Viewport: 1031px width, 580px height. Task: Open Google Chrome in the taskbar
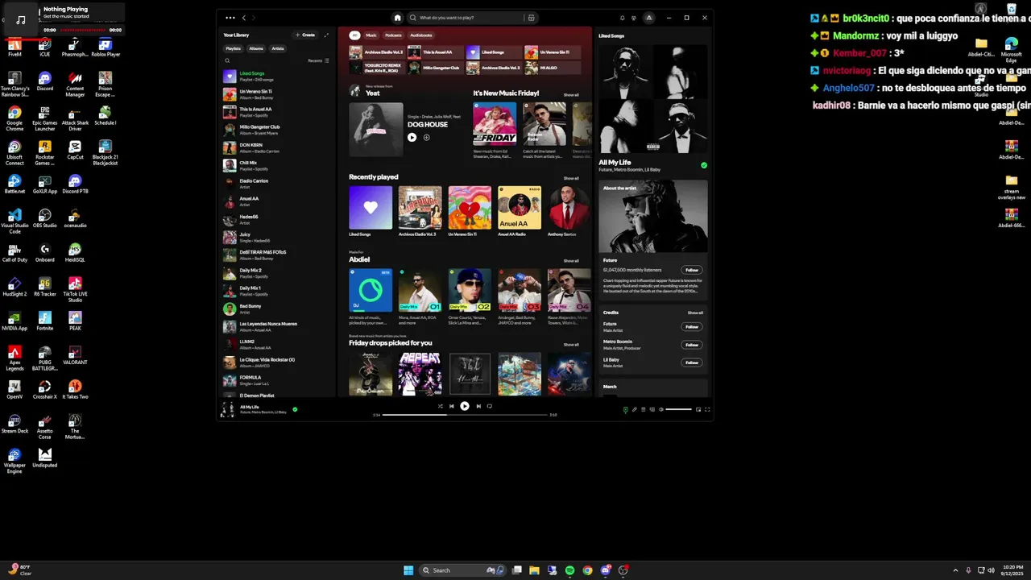(x=587, y=570)
